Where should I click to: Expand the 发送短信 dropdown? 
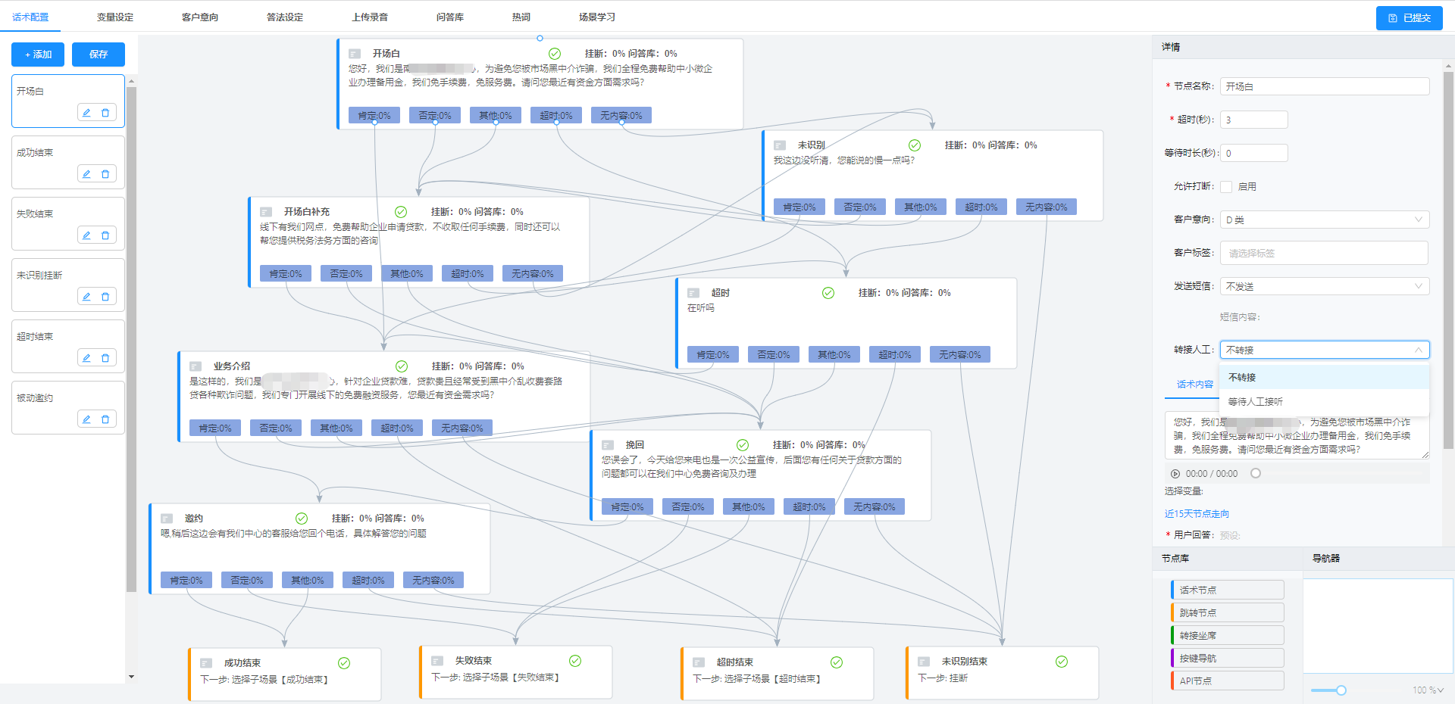point(1324,286)
